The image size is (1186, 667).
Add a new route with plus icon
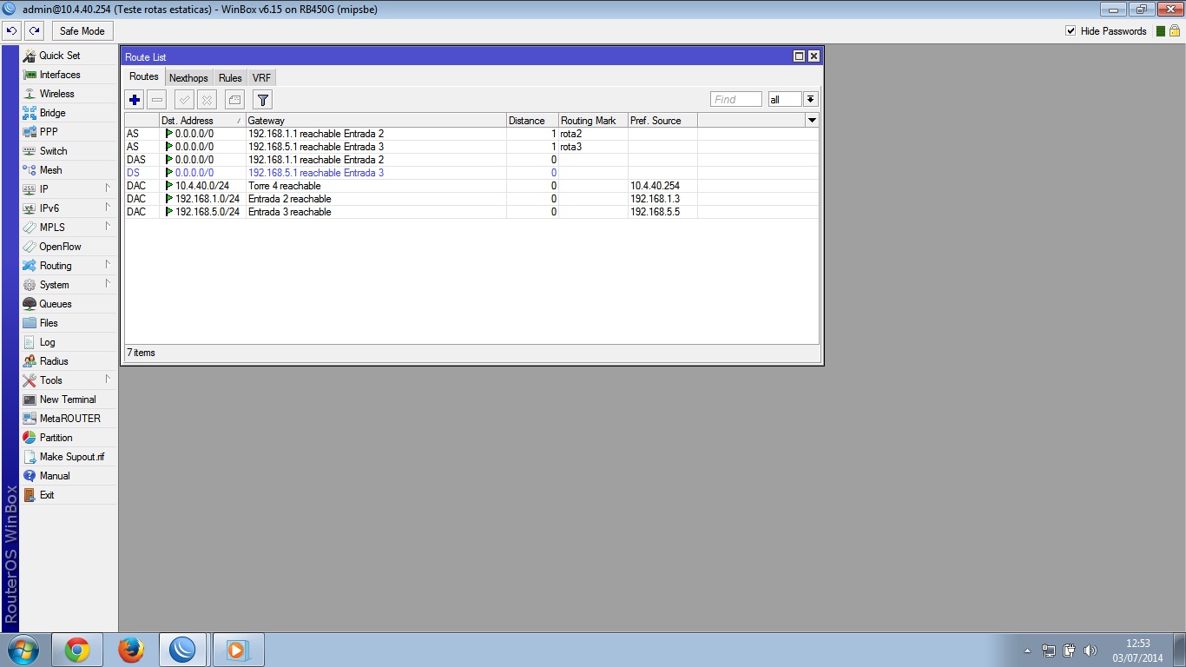coord(135,100)
